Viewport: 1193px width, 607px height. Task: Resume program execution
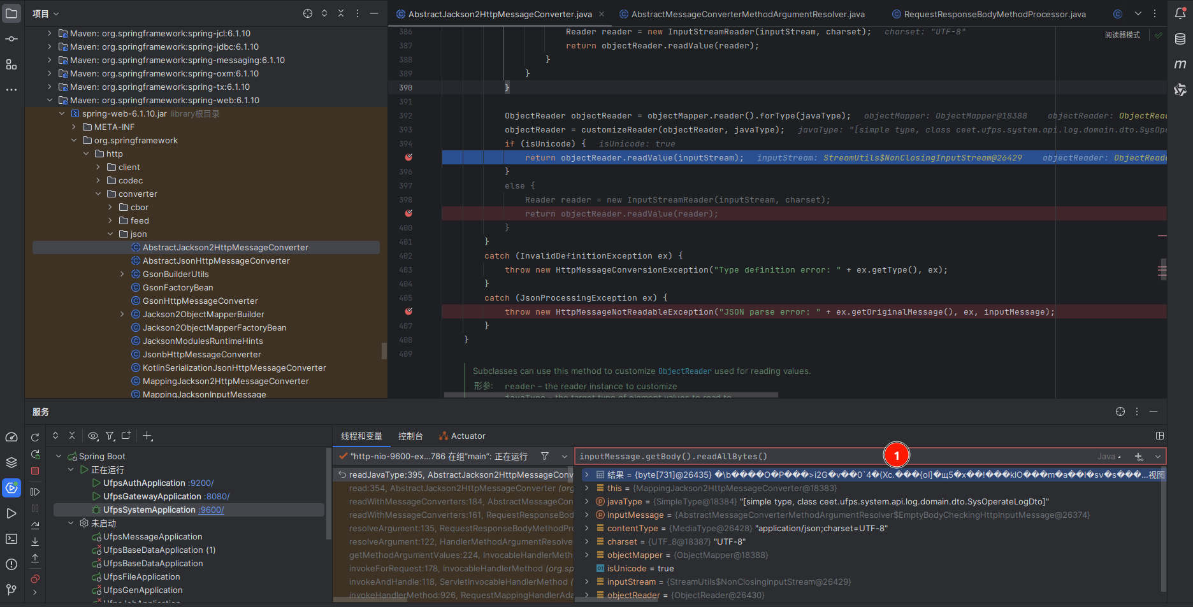(x=35, y=492)
